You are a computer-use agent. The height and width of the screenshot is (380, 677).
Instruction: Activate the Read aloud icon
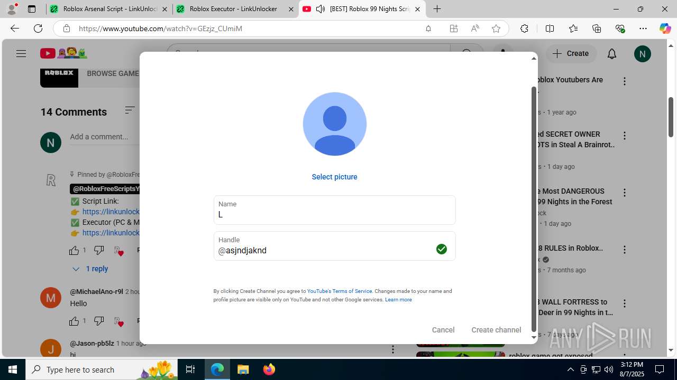click(x=475, y=28)
